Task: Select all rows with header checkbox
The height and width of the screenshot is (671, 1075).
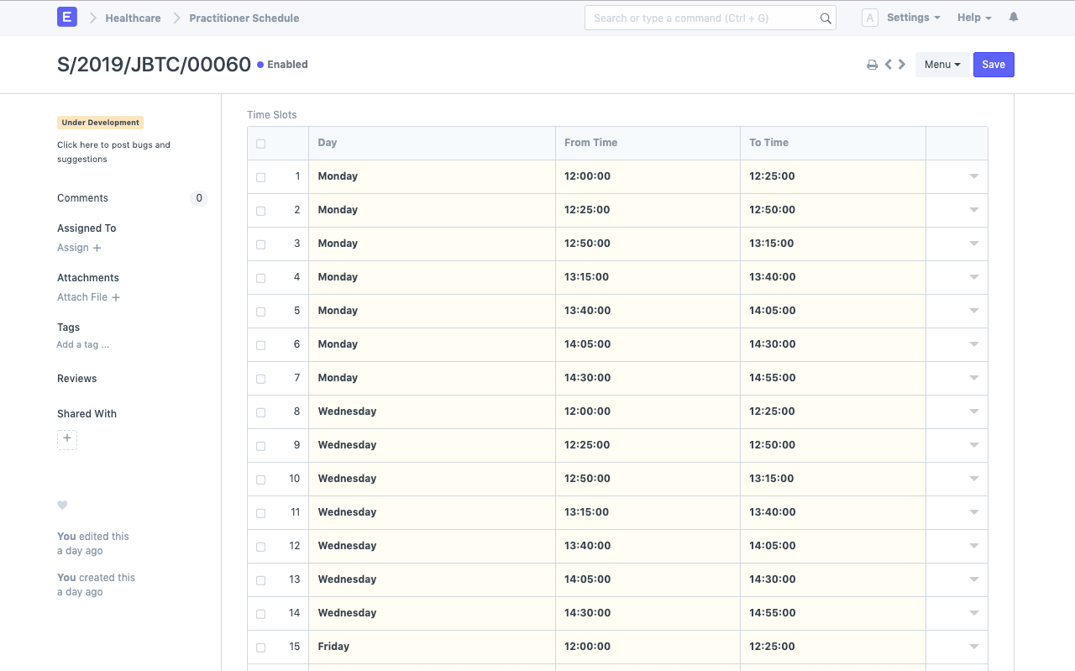Action: [260, 144]
